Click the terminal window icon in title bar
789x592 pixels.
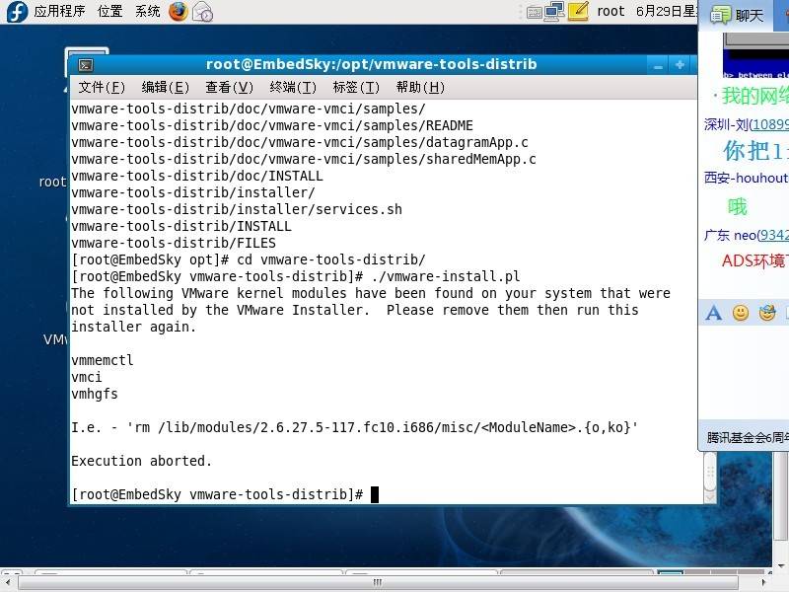point(86,65)
